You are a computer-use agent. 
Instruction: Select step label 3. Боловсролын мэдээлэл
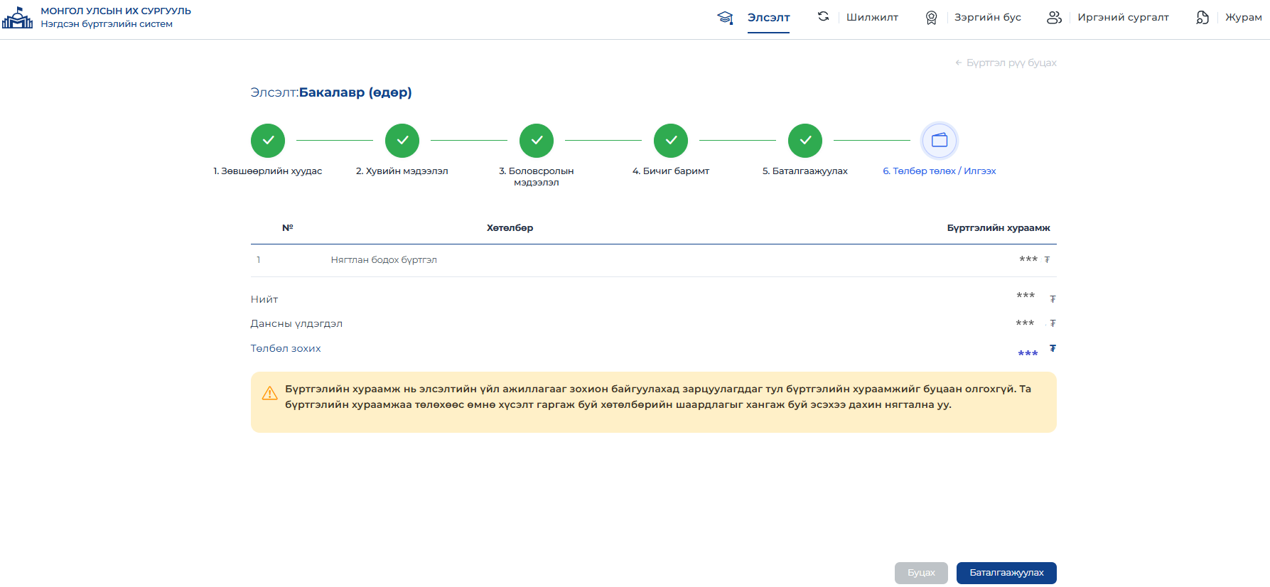point(537,177)
